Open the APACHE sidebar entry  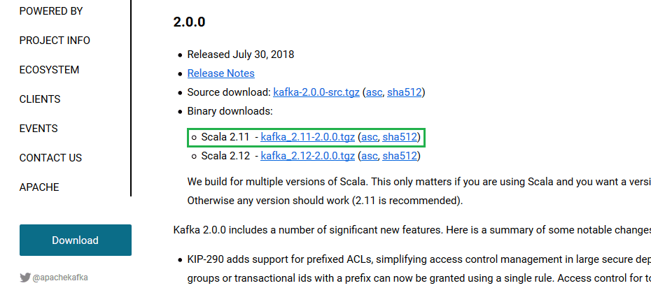click(x=39, y=187)
